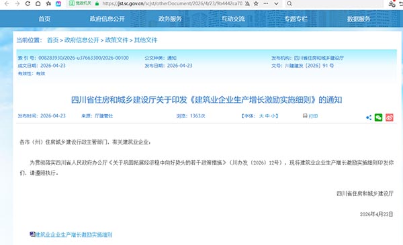Click the 发布日期: 2026-04-23 metadata field
Viewport: 403px width, 245px height.
click(x=169, y=66)
